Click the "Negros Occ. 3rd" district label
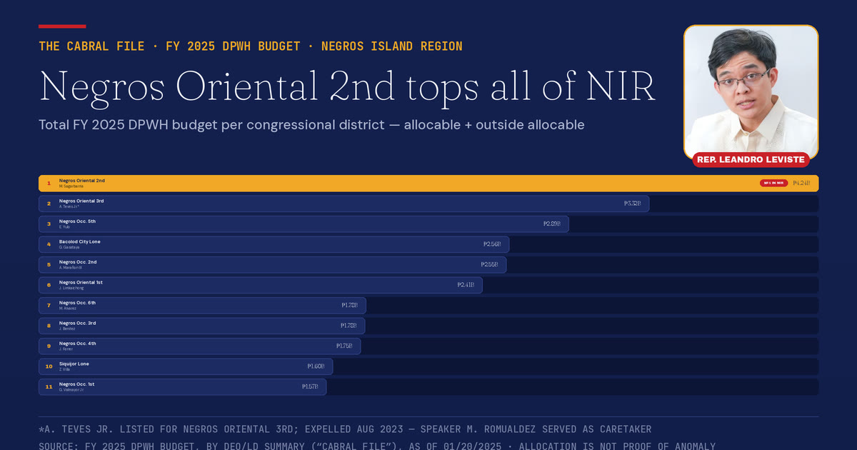Viewport: 857px width, 450px height. click(77, 323)
